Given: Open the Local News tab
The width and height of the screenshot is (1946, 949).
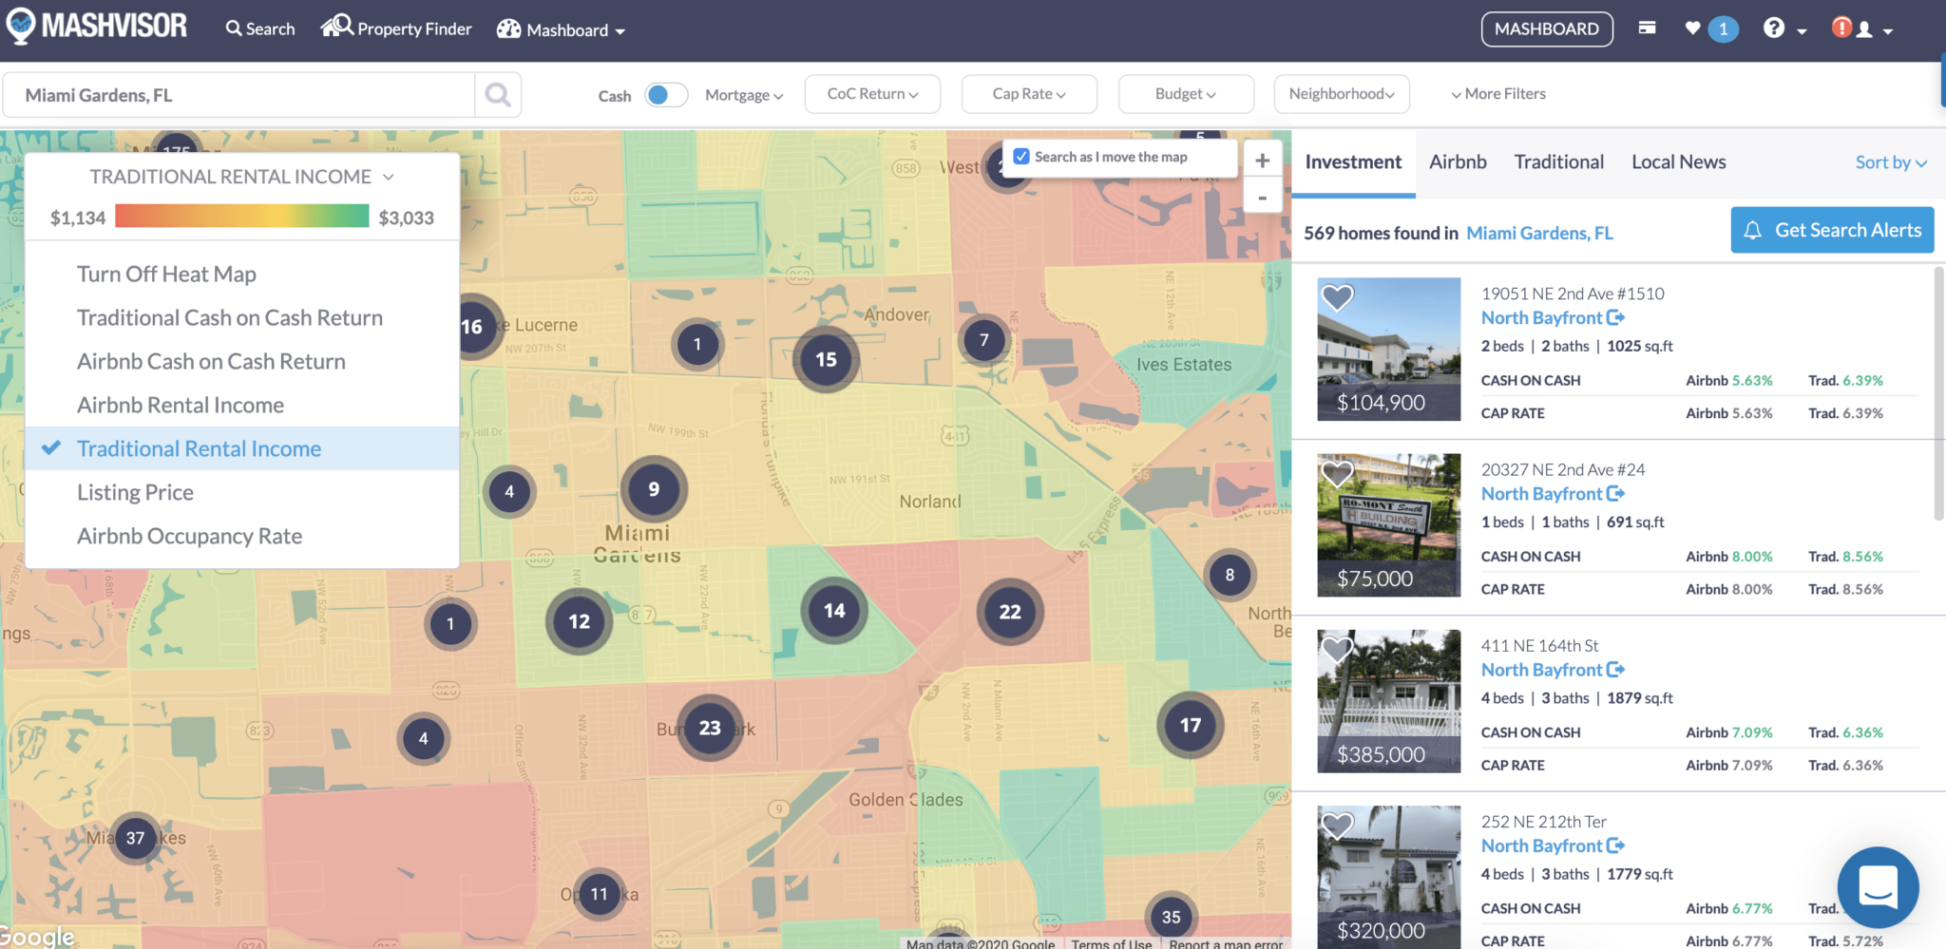Looking at the screenshot, I should point(1678,161).
